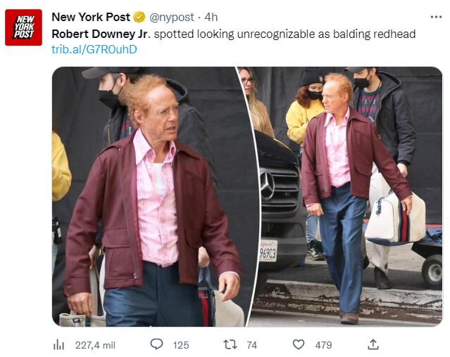The height and width of the screenshot is (357, 450).
Task: Click the 74 retweets count
Action: [251, 345]
